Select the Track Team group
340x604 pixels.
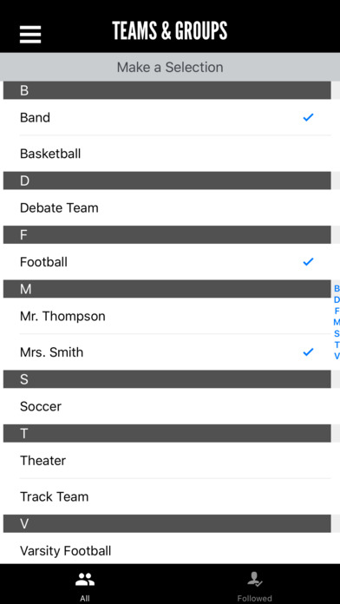click(167, 496)
